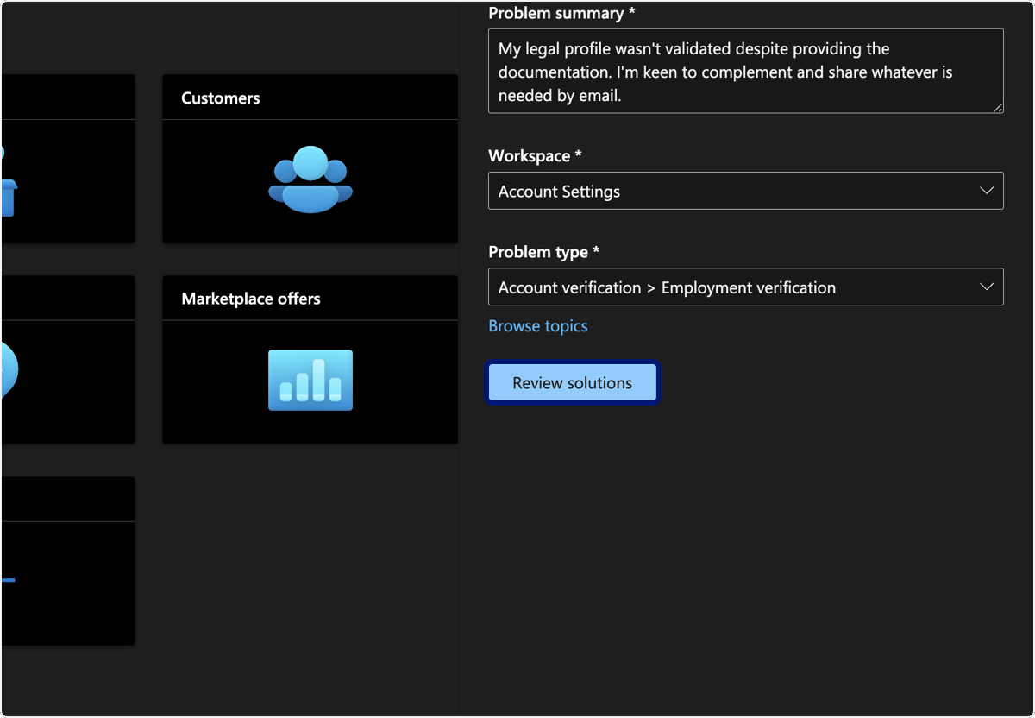Open the Customers people icon tile
1035x718 pixels.
click(x=310, y=179)
